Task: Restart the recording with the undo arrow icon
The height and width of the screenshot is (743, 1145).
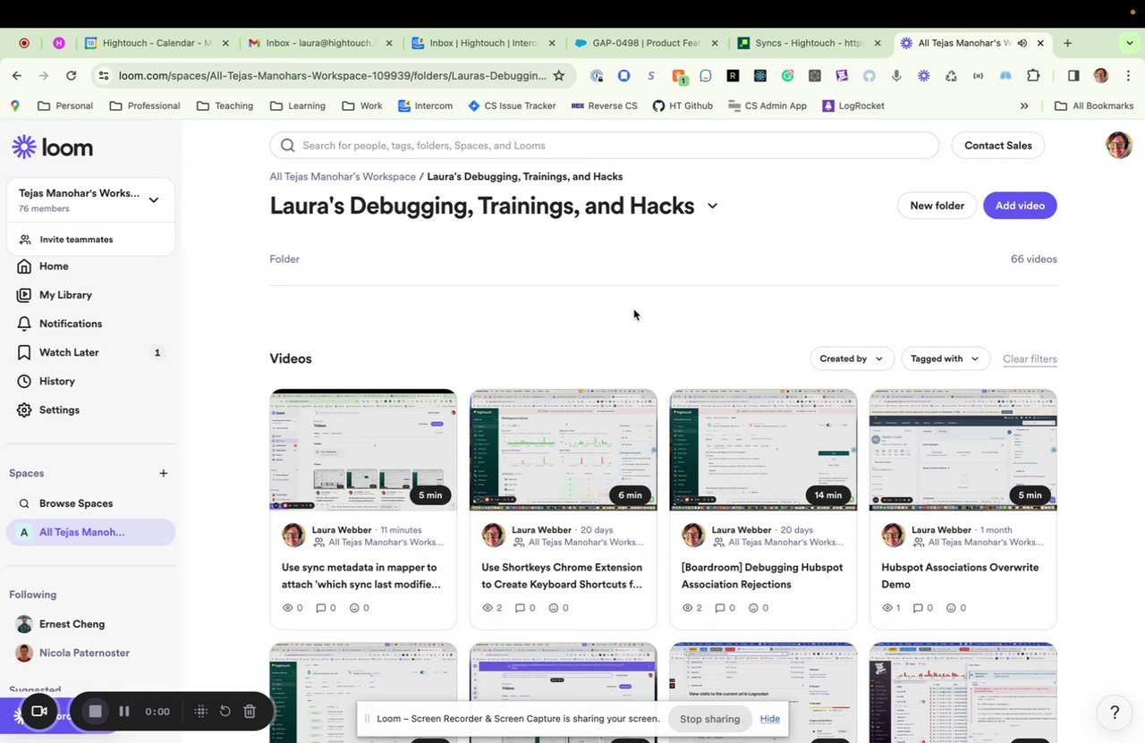Action: [x=225, y=712]
